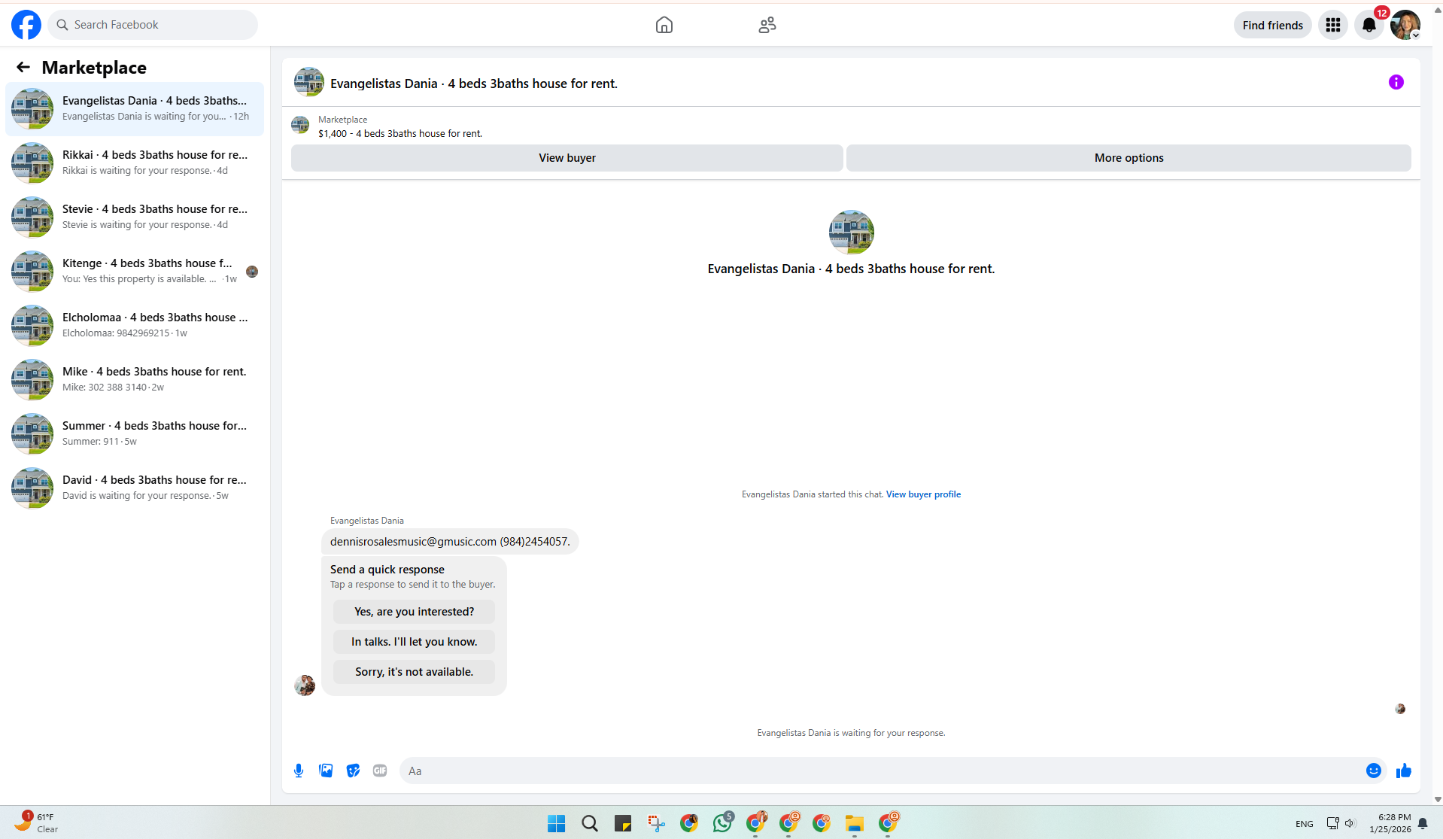Click the Facebook logo
The height and width of the screenshot is (839, 1443).
coord(26,25)
